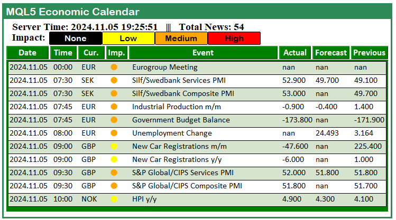The image size is (396, 220).
Task: Click Industrial Production m/m impact dot
Action: pyautogui.click(x=114, y=107)
